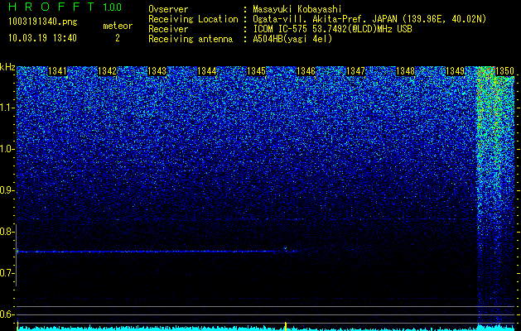The image size is (521, 331).
Task: Click the meteor echo blip at line end
Action: click(x=285, y=248)
